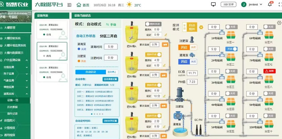The image size is (282, 139).
Task: Click the 园区管理 button in header
Action: click(x=228, y=4)
